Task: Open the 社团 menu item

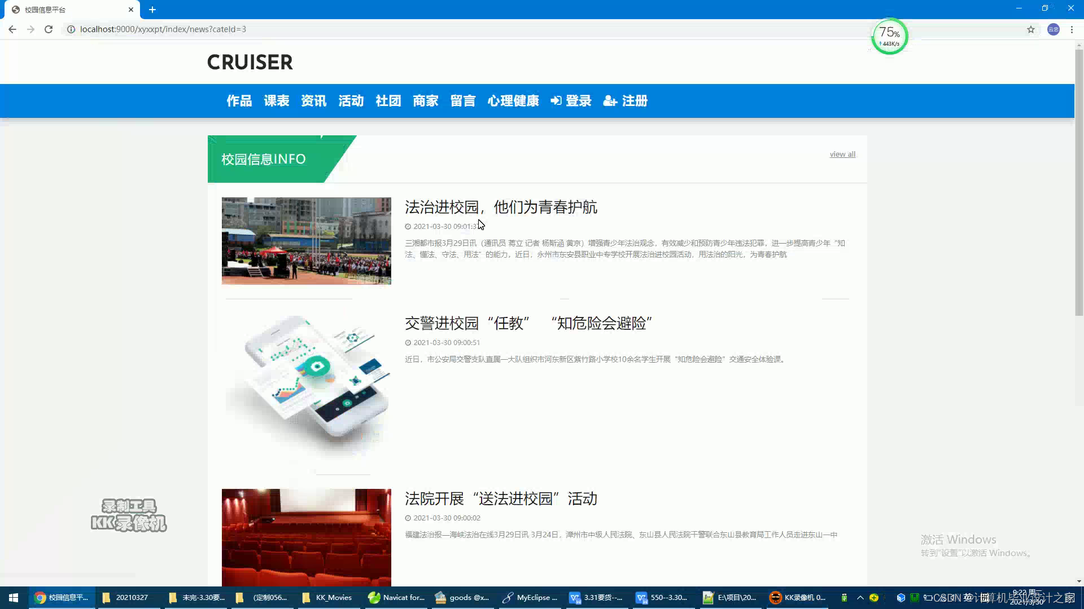Action: pyautogui.click(x=388, y=101)
